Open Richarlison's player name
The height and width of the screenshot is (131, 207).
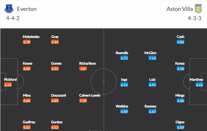click(88, 63)
